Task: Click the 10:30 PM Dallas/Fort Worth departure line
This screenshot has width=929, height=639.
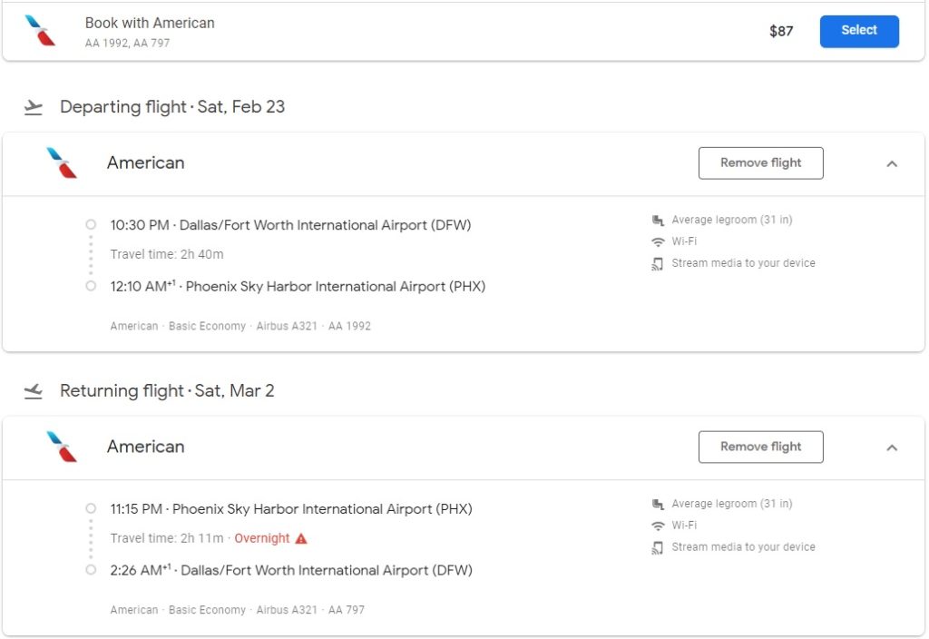Action: [x=290, y=225]
